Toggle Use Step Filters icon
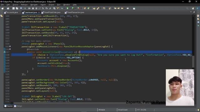Image resolution: width=200 pixels, height=112 pixels. point(57,8)
